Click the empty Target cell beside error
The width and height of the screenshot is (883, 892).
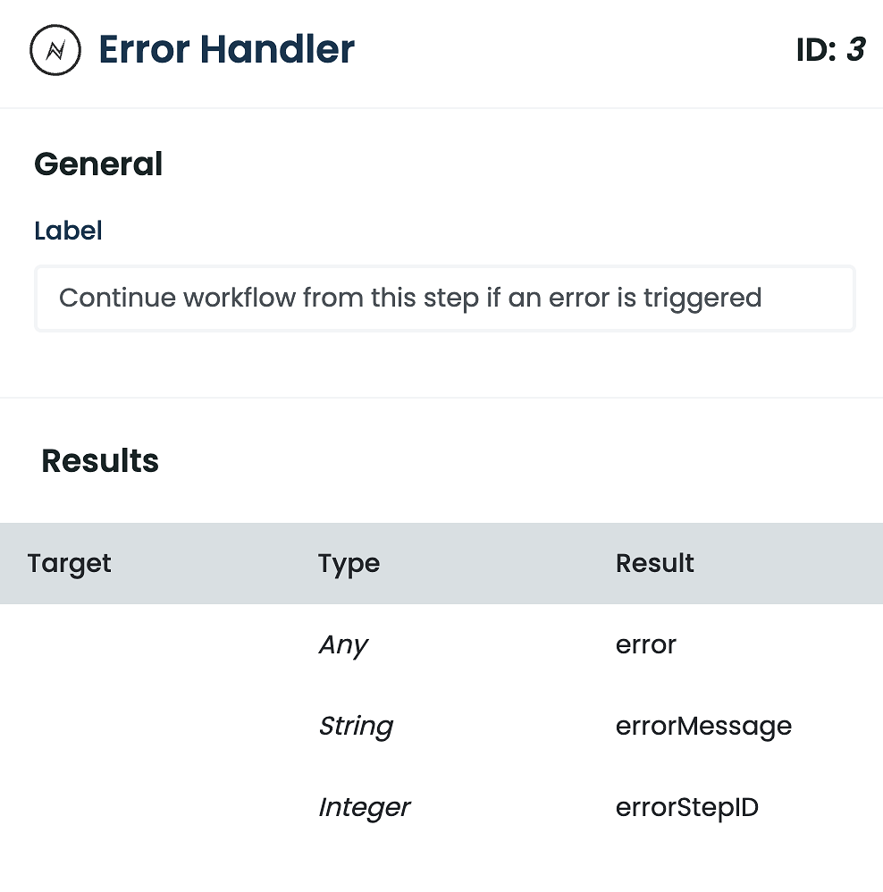[134, 644]
